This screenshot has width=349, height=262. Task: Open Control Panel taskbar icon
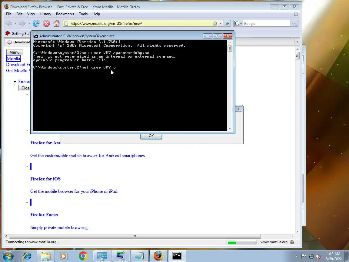[x=102, y=256]
